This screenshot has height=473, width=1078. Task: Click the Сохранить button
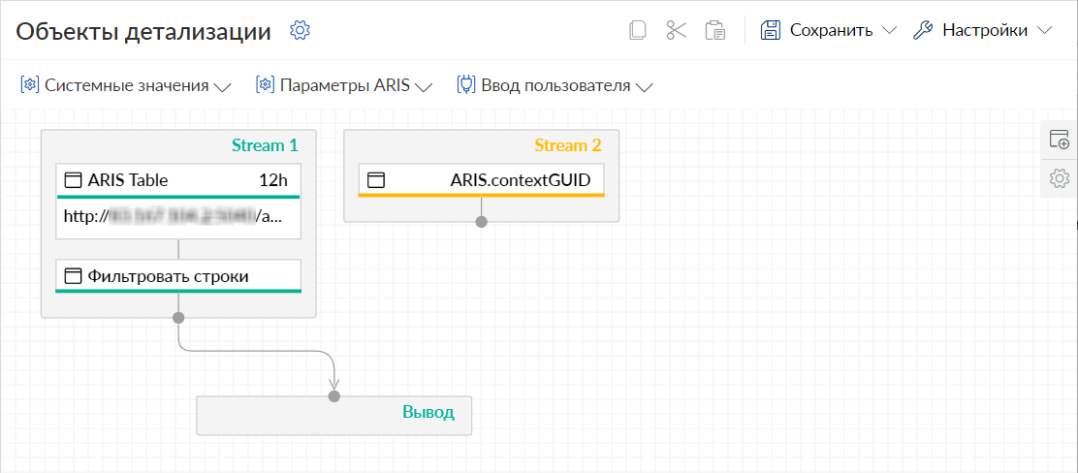pos(829,30)
